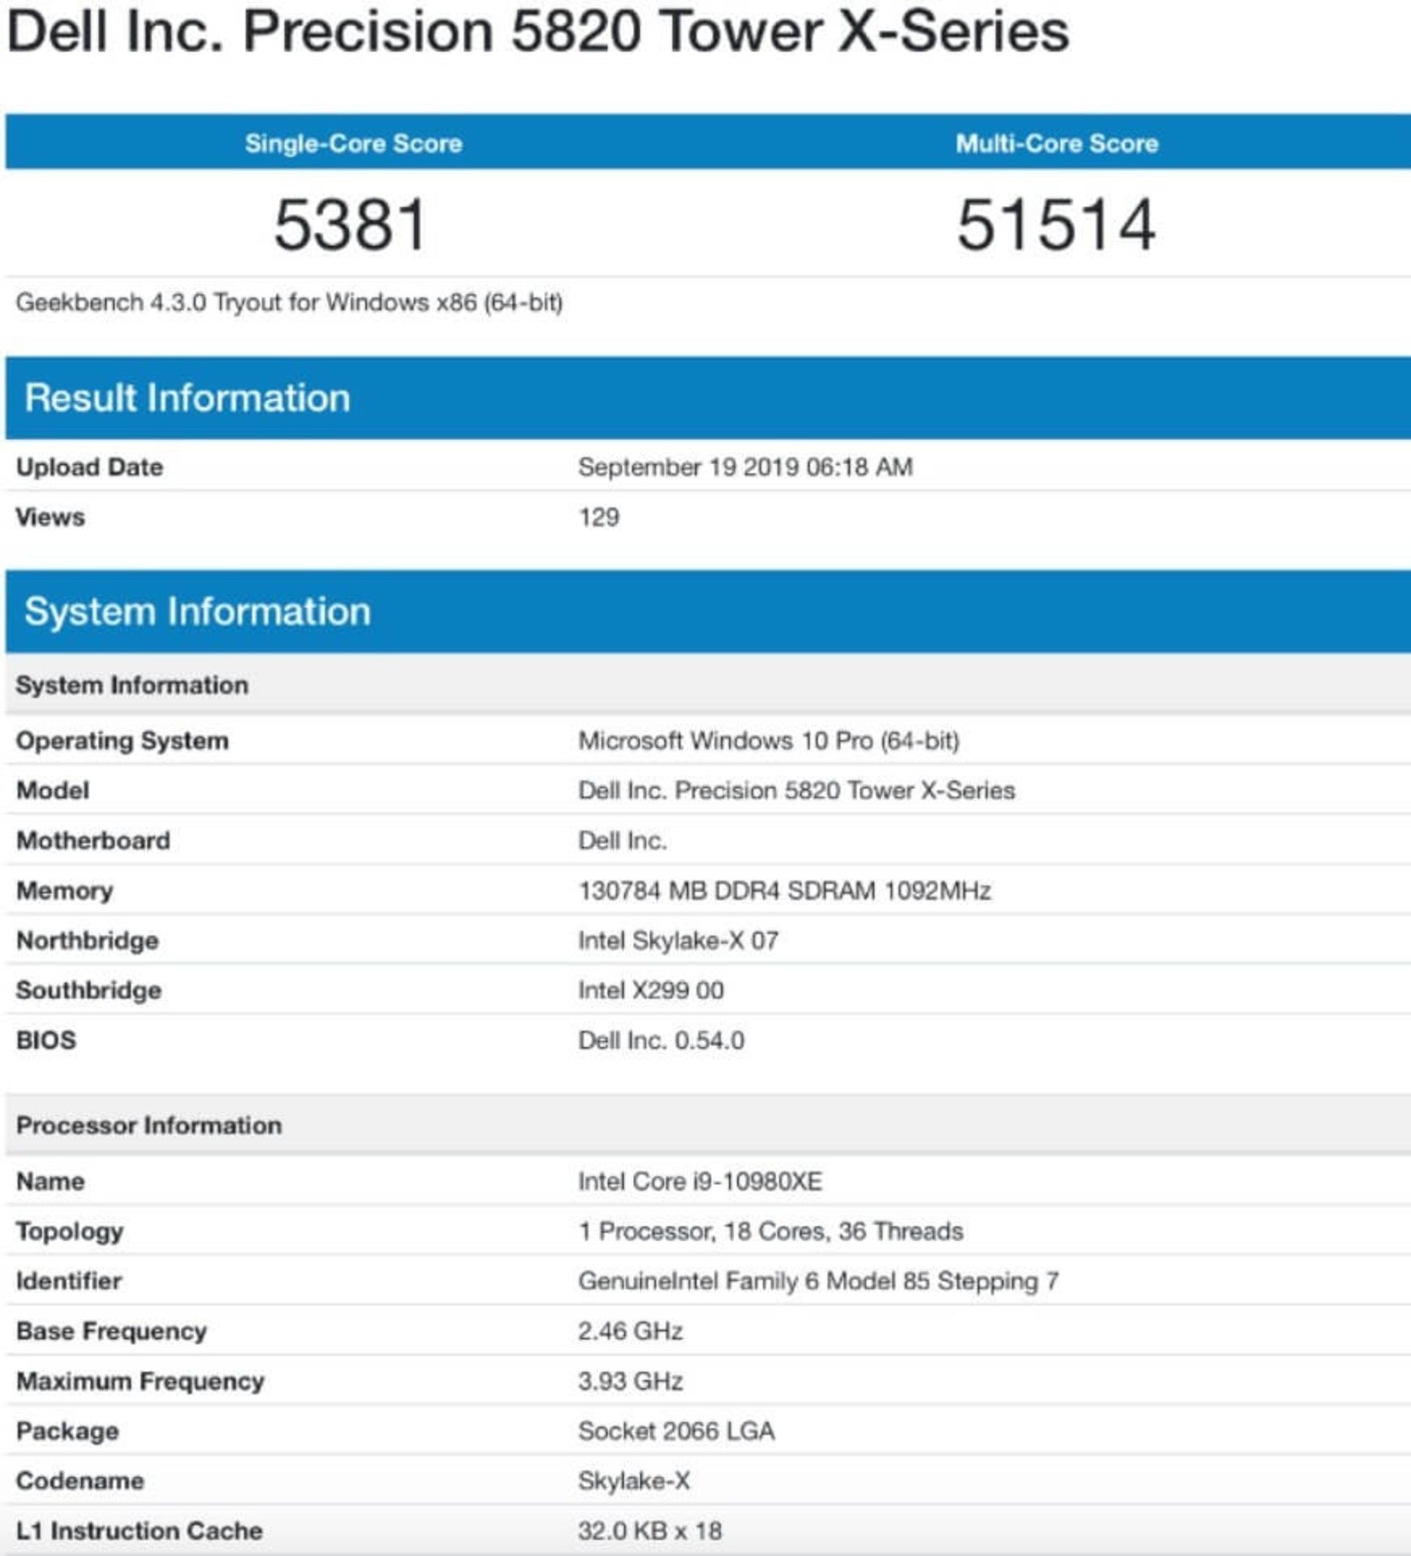
Task: Select the Motherboard value Dell Inc.
Action: tap(623, 840)
